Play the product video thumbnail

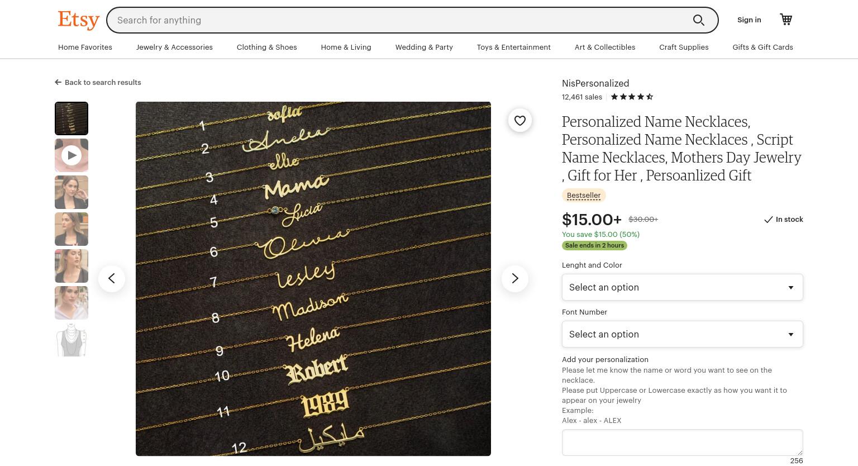[x=71, y=155]
